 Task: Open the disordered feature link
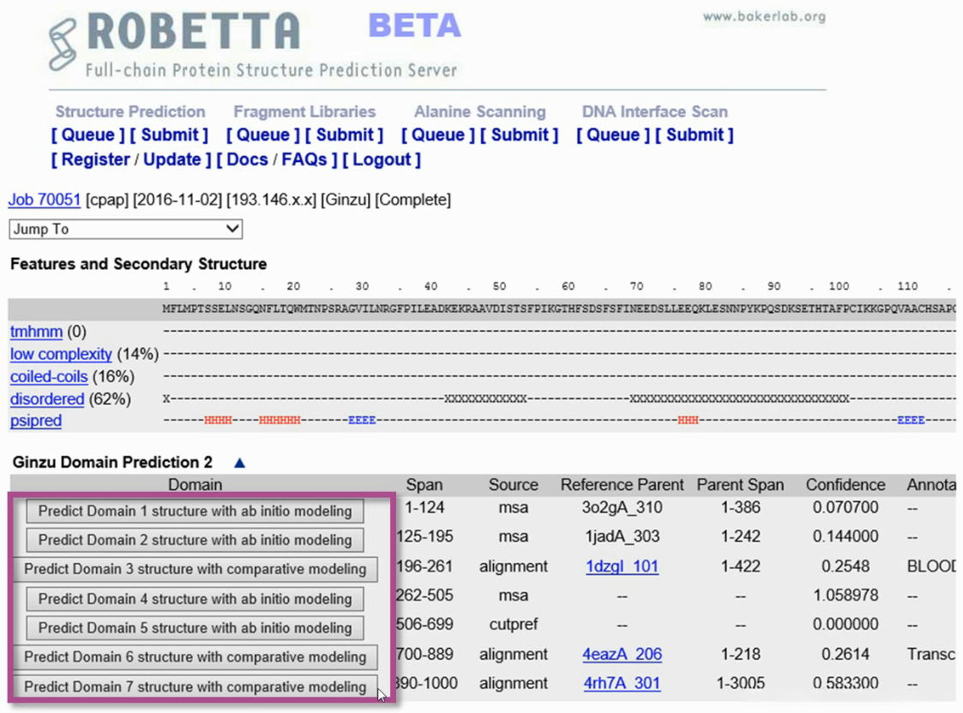coord(47,398)
